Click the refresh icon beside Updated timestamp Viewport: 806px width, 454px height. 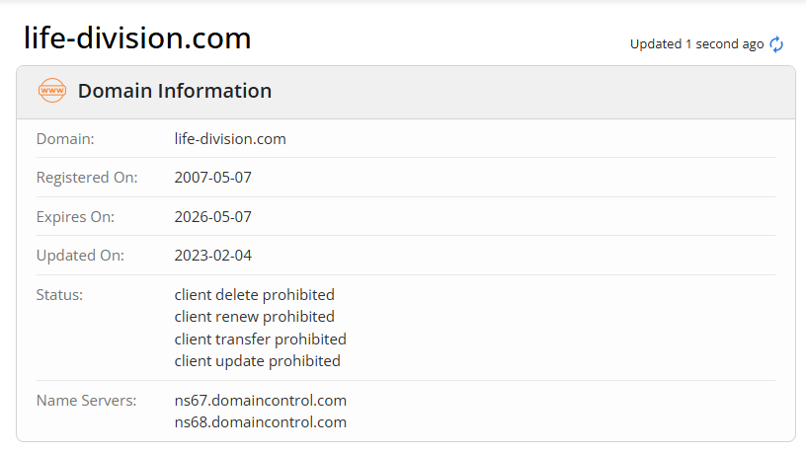[776, 44]
